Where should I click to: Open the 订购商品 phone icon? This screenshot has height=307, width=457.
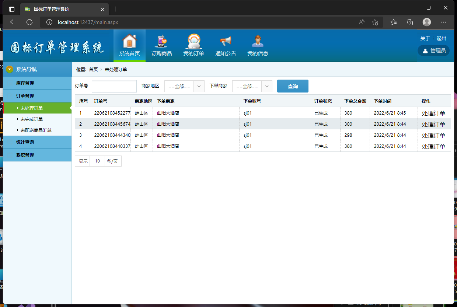(x=161, y=41)
